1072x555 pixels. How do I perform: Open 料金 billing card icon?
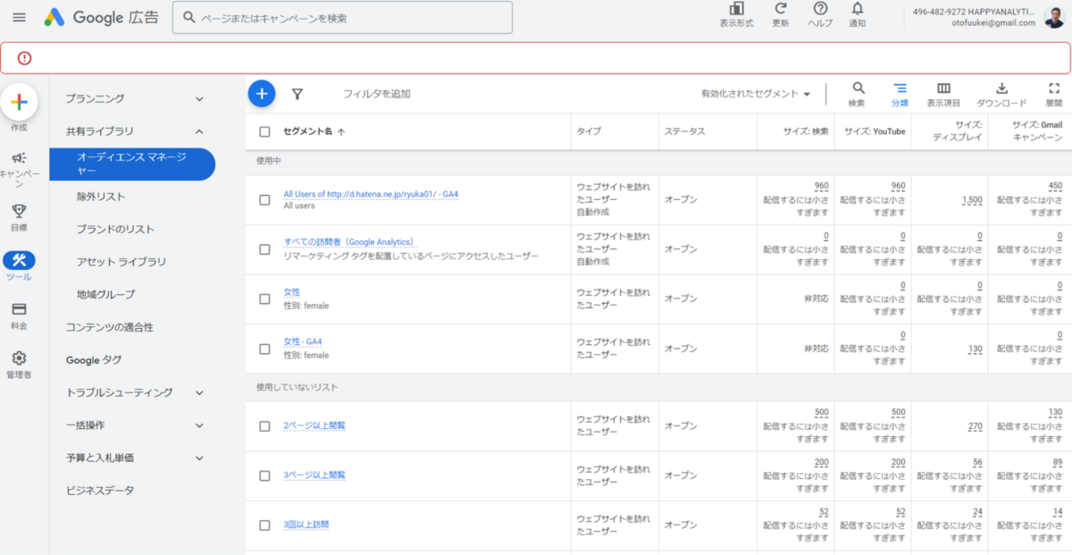(x=19, y=309)
